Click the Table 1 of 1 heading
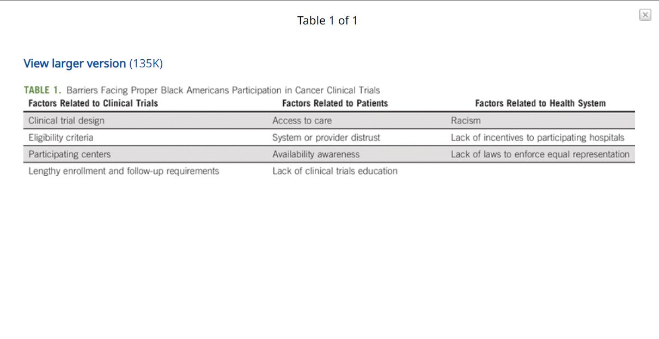 pyautogui.click(x=327, y=21)
